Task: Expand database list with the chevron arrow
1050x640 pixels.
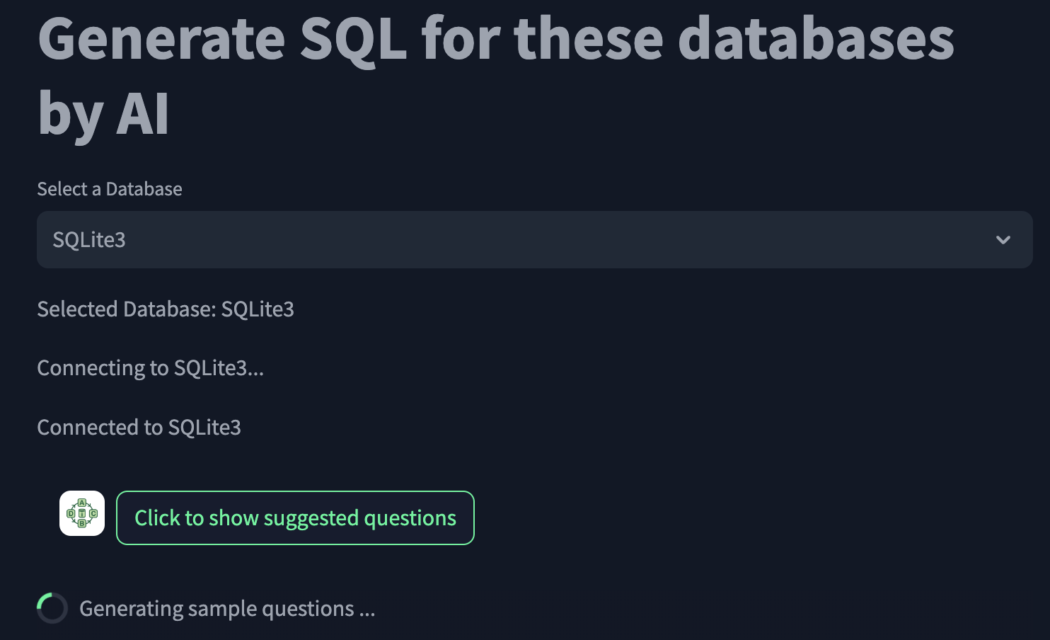Action: [1003, 240]
